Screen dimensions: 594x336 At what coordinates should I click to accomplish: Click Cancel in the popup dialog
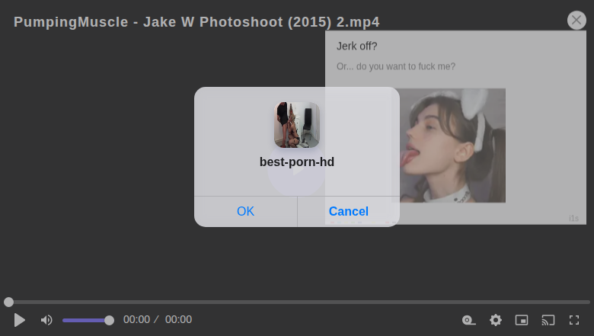click(x=348, y=211)
